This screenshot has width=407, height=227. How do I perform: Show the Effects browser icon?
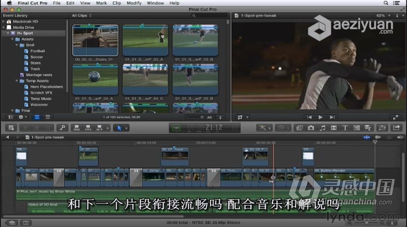[x=299, y=128]
